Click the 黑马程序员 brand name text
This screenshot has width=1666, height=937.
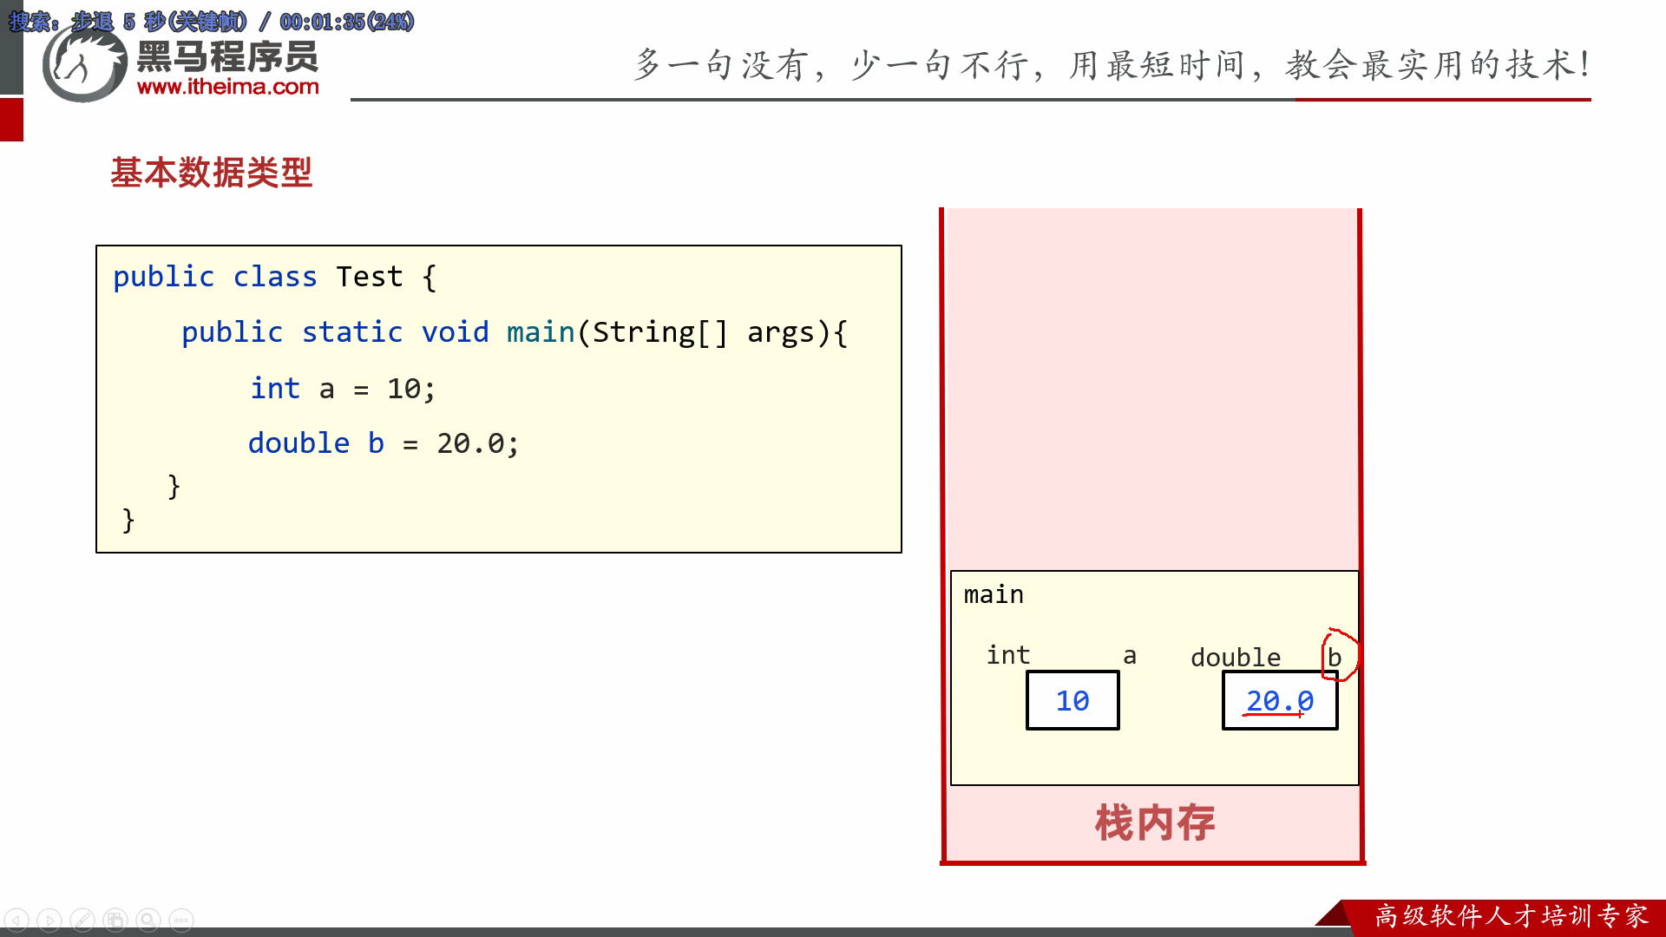coord(228,56)
